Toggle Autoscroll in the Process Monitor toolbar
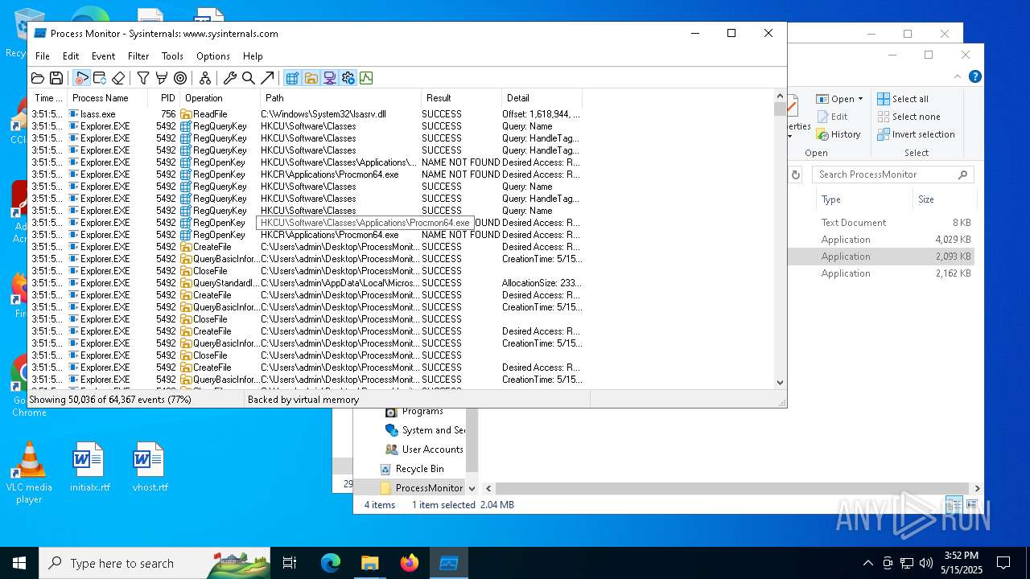This screenshot has width=1030, height=579. pos(100,78)
